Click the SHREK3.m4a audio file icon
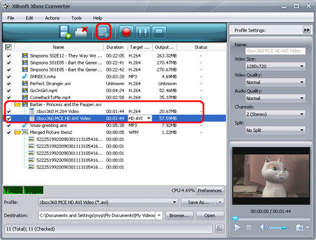 point(25,76)
